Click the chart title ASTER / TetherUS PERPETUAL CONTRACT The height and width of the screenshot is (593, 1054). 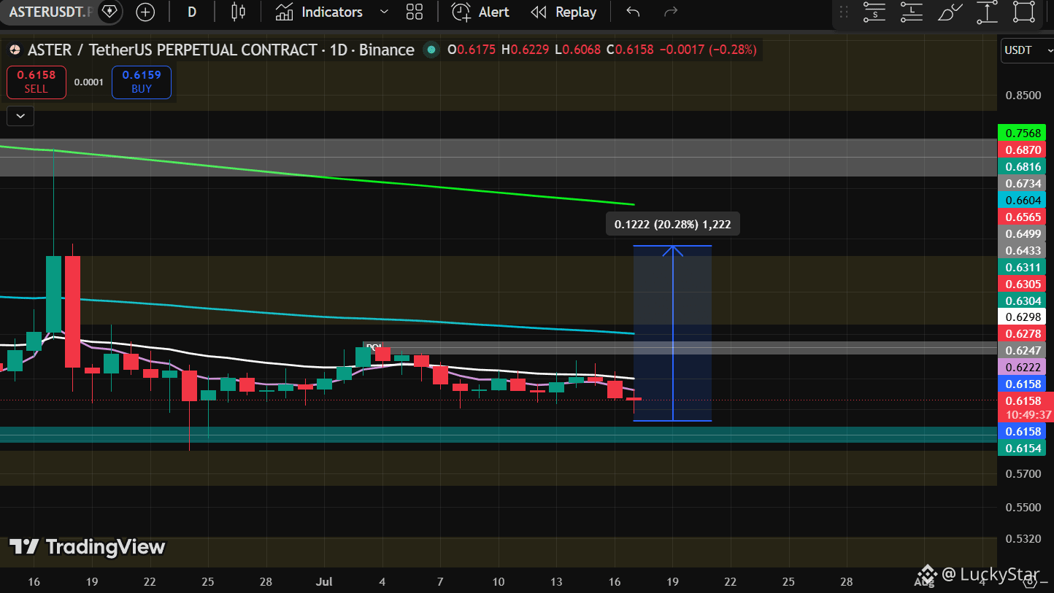tap(173, 50)
